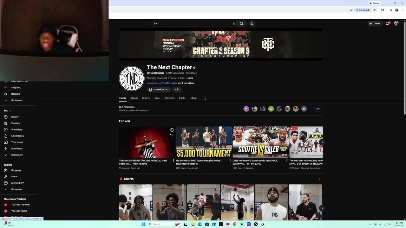406x228 pixels.
Task: Click the gray B member avatar
Action: click(304, 109)
